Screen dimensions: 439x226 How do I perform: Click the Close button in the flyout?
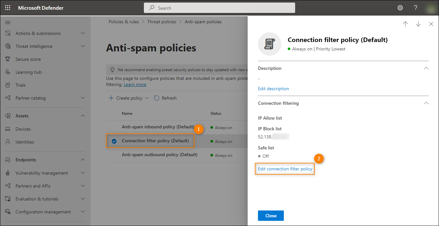pos(271,216)
